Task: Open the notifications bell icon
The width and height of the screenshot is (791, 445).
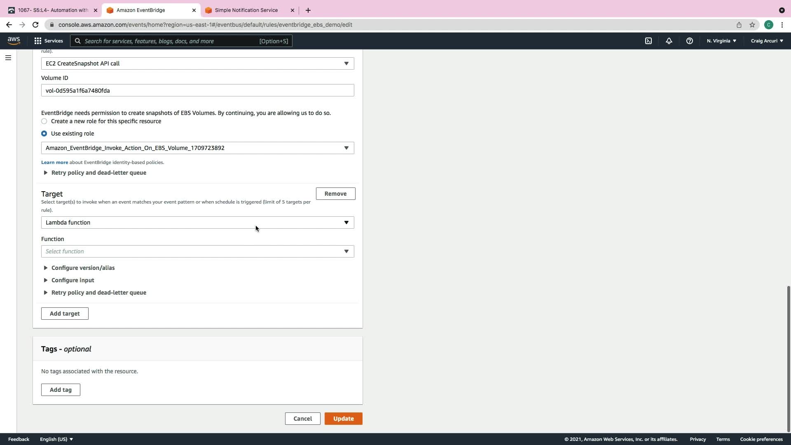Action: click(x=669, y=41)
